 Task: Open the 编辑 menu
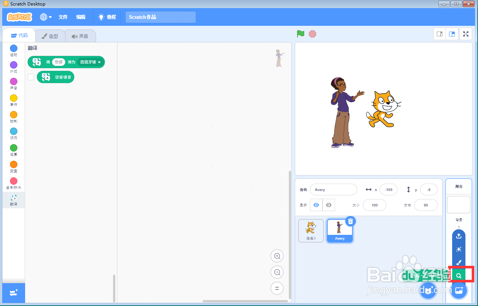click(81, 17)
